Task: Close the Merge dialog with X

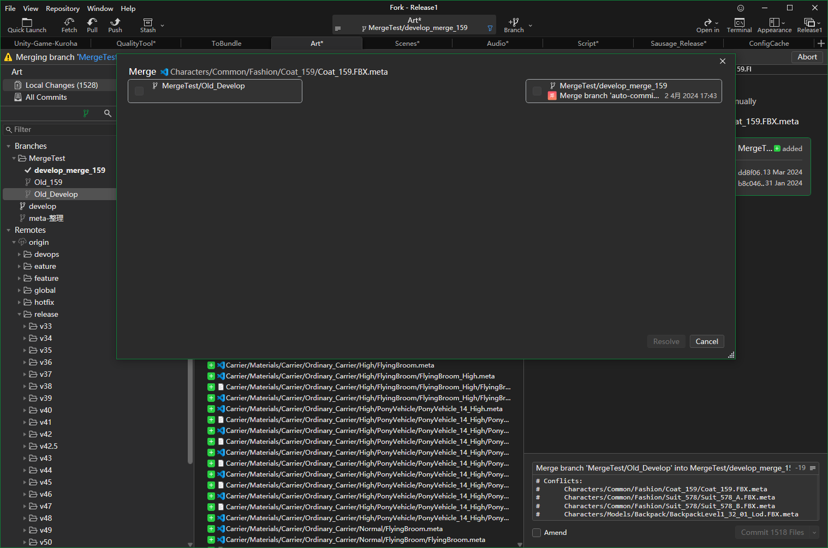Action: (x=723, y=61)
